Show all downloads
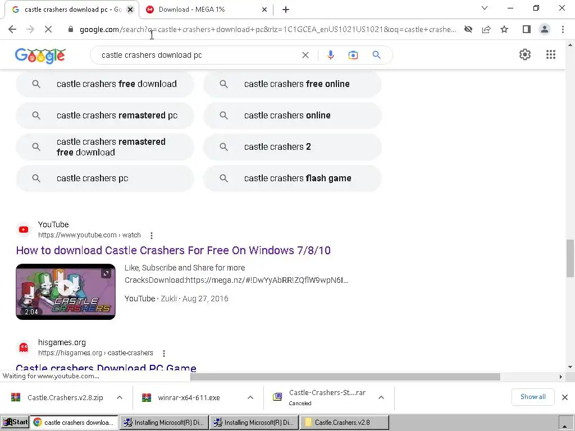 [533, 397]
